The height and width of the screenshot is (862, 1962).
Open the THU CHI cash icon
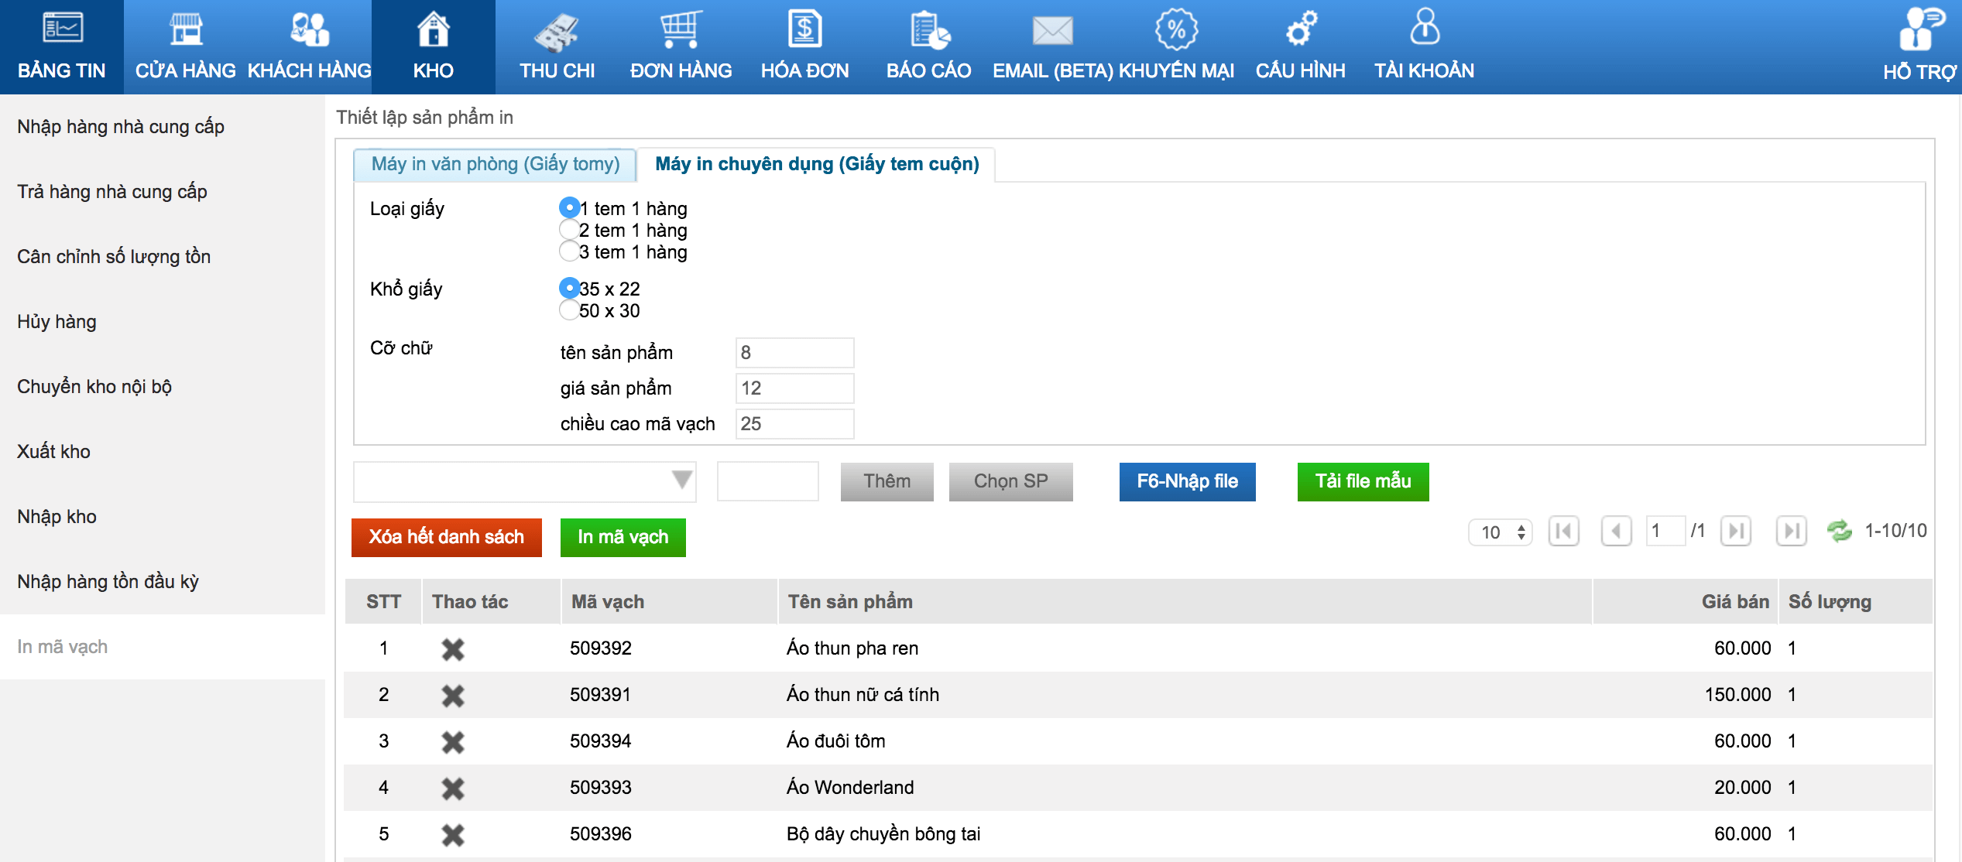(557, 32)
